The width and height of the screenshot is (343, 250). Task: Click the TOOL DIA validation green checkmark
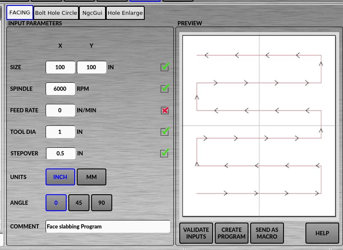point(165,131)
